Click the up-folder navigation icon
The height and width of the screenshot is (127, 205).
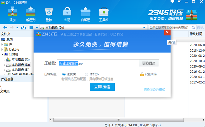pyautogui.click(x=23, y=28)
